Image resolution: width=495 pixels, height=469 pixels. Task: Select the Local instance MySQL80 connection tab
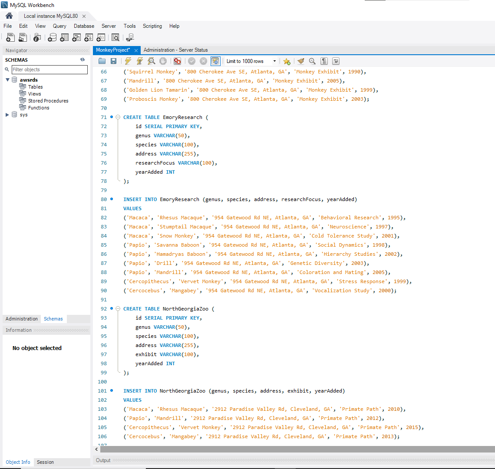[x=50, y=16]
